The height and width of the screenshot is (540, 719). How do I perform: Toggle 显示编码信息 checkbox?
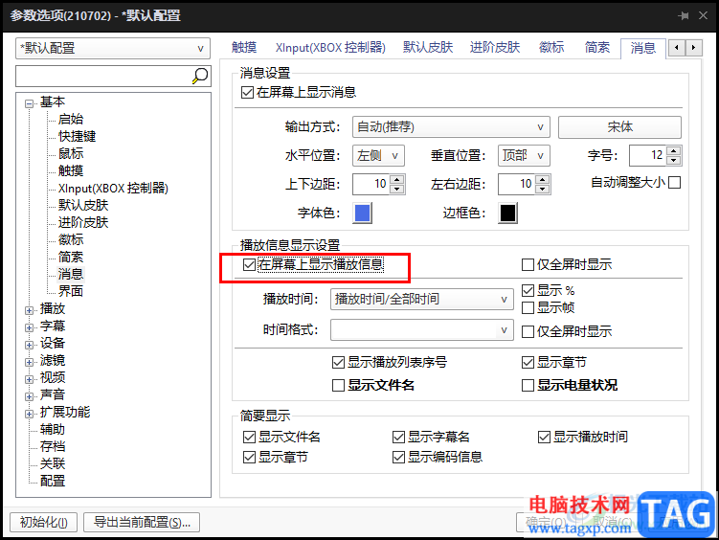pos(398,457)
